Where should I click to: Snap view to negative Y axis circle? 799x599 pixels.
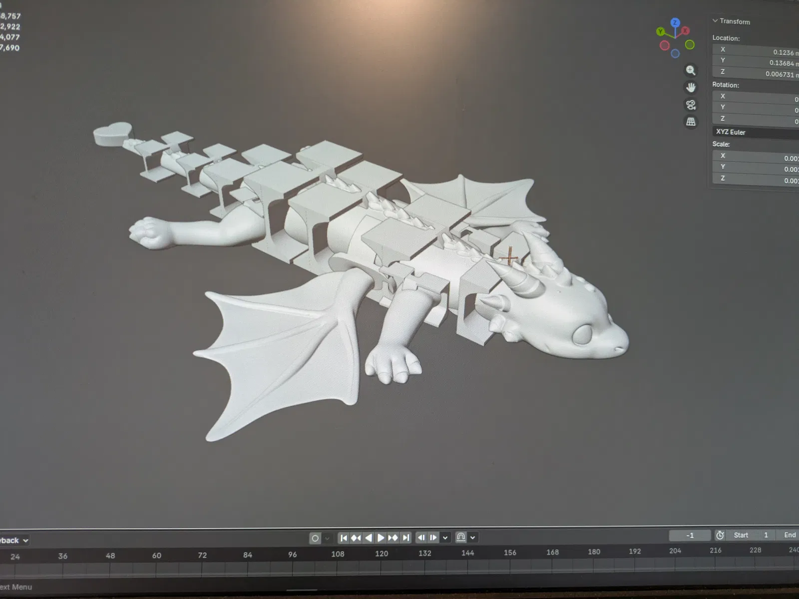(690, 45)
